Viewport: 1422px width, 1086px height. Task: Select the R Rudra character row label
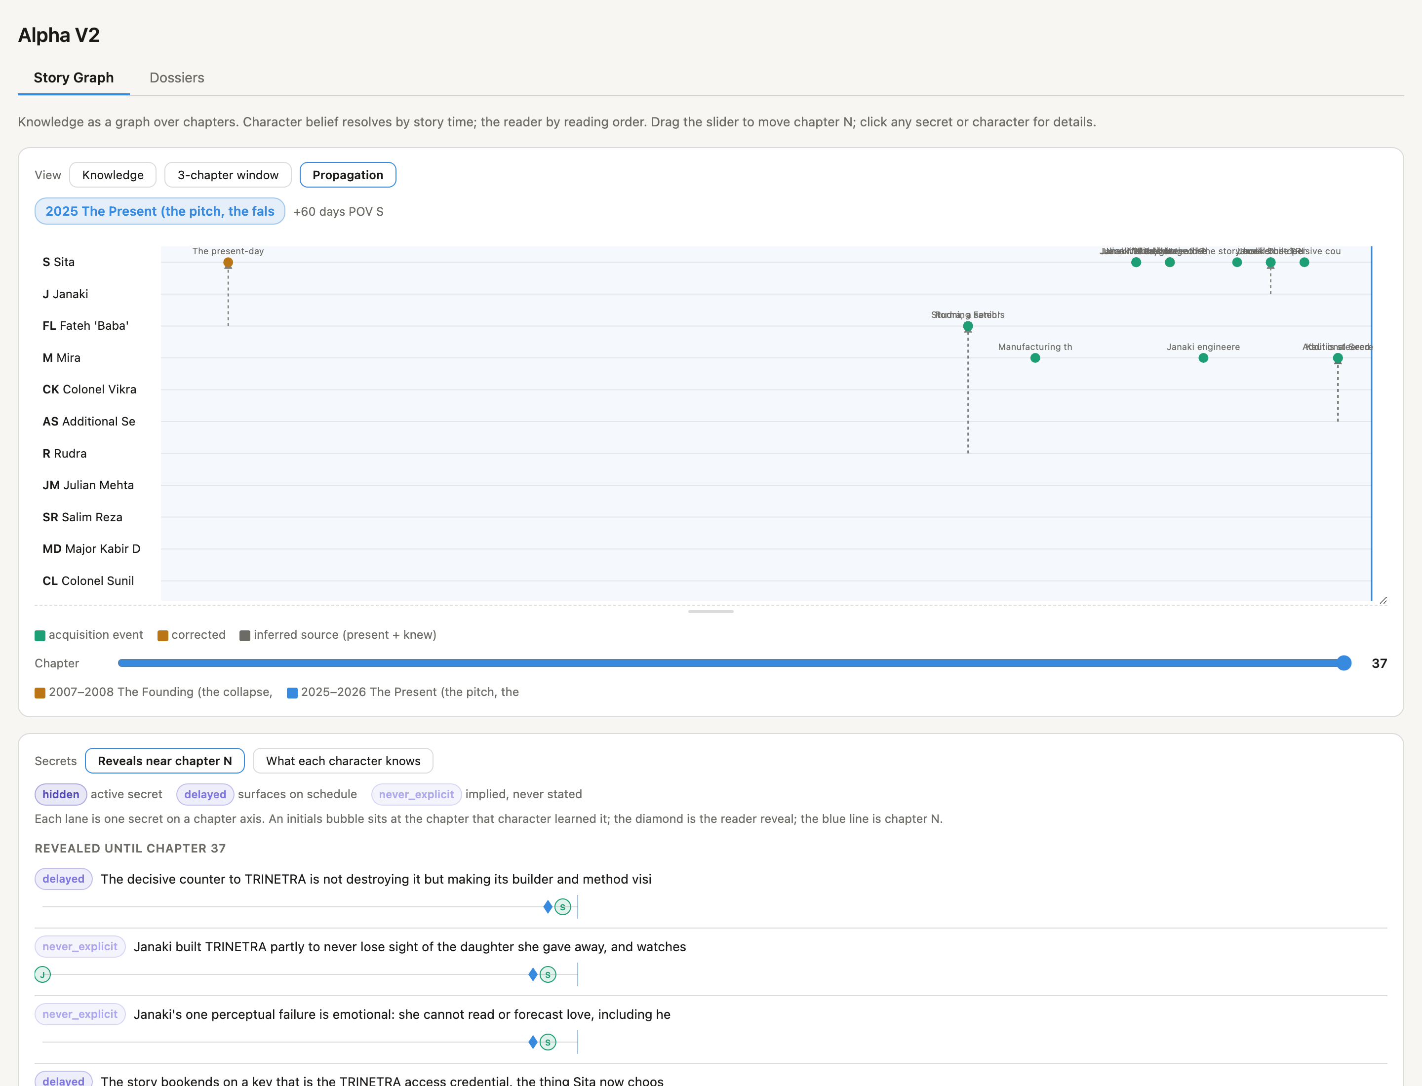tap(65, 453)
